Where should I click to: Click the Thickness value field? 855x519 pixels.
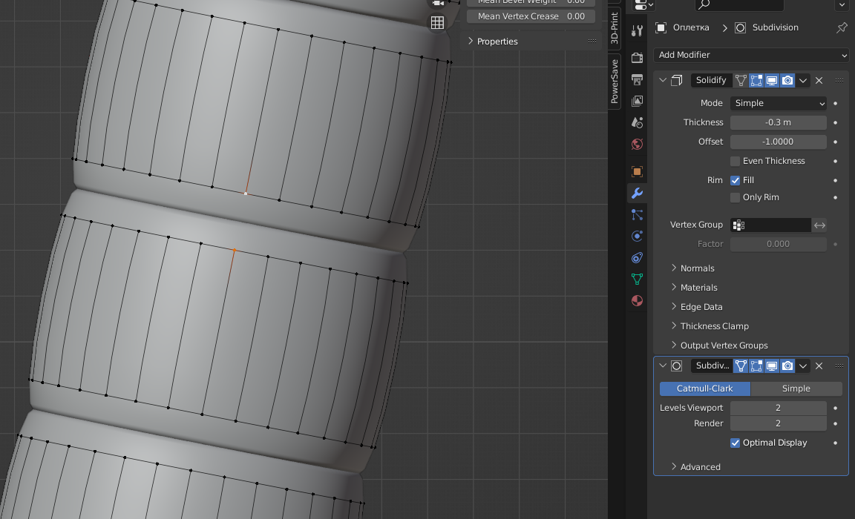click(778, 122)
